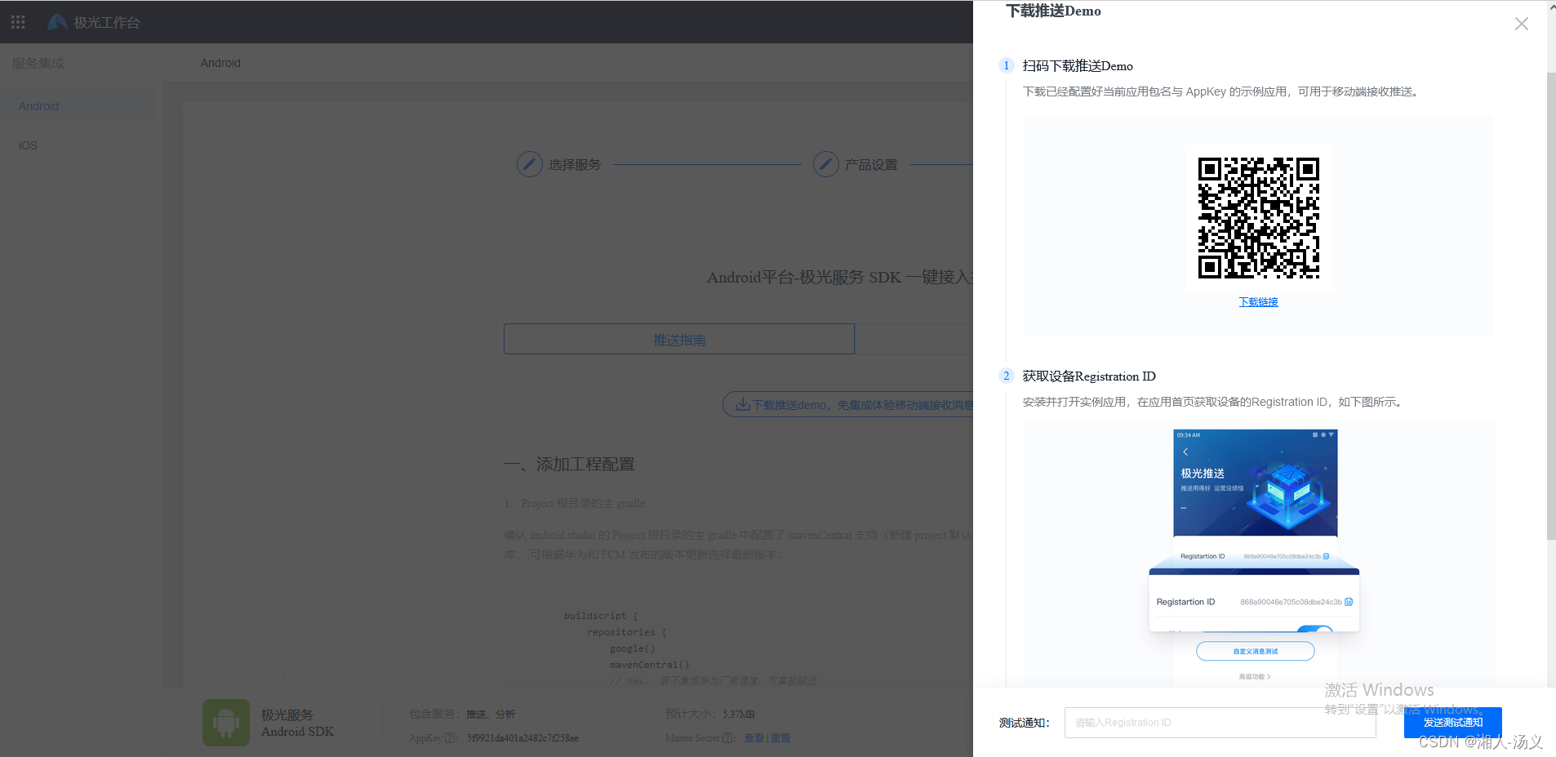
Task: Click the mavenCentral() code line
Action: (650, 665)
